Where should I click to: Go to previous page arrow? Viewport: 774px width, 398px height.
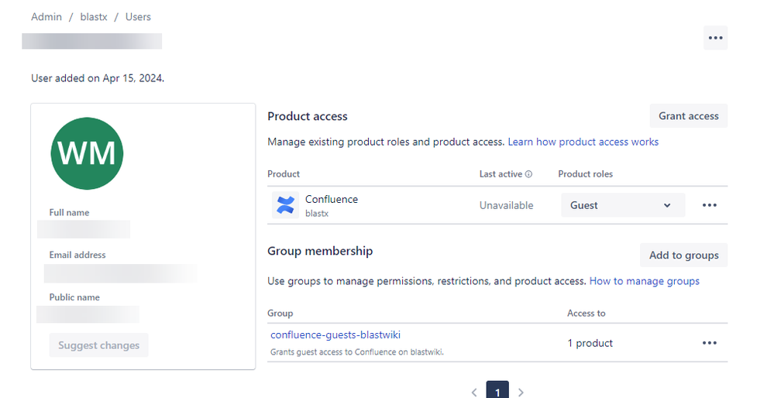[474, 393]
